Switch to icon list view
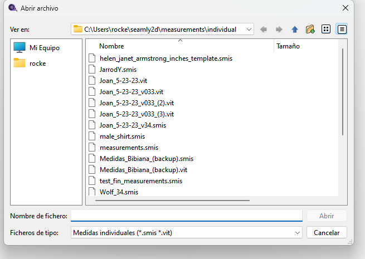 click(327, 29)
